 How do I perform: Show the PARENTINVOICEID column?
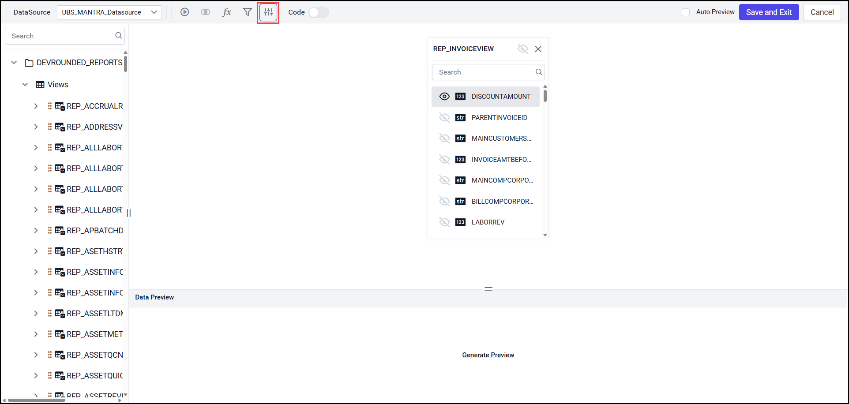(444, 118)
